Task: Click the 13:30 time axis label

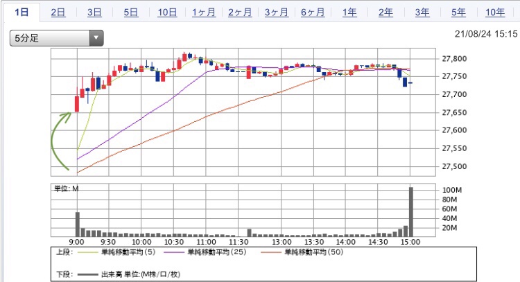Action: point(314,242)
